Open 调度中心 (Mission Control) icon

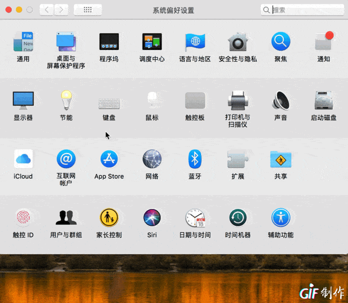coord(152,42)
